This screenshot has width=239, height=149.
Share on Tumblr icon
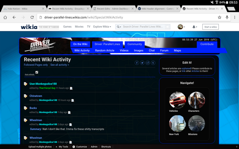tap(153, 63)
